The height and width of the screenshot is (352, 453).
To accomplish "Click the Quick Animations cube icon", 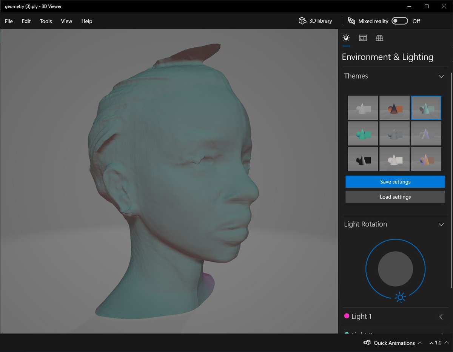I will click(x=367, y=343).
